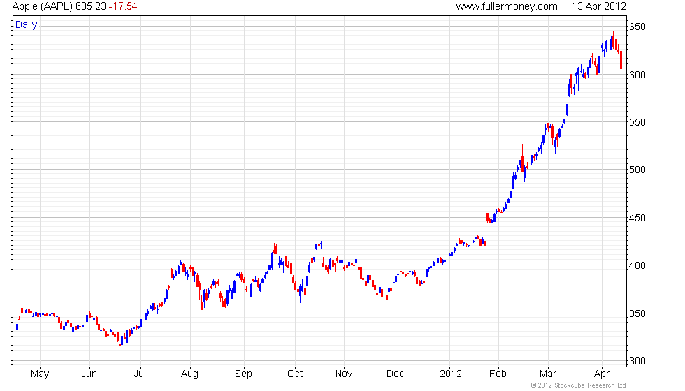Click the 'Apple (AAPL)' chart title
The width and height of the screenshot is (685, 391).
pos(43,6)
